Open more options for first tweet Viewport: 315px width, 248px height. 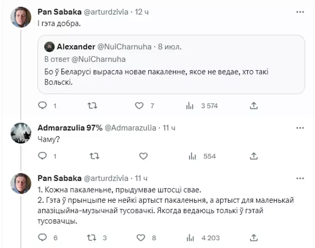tap(300, 12)
